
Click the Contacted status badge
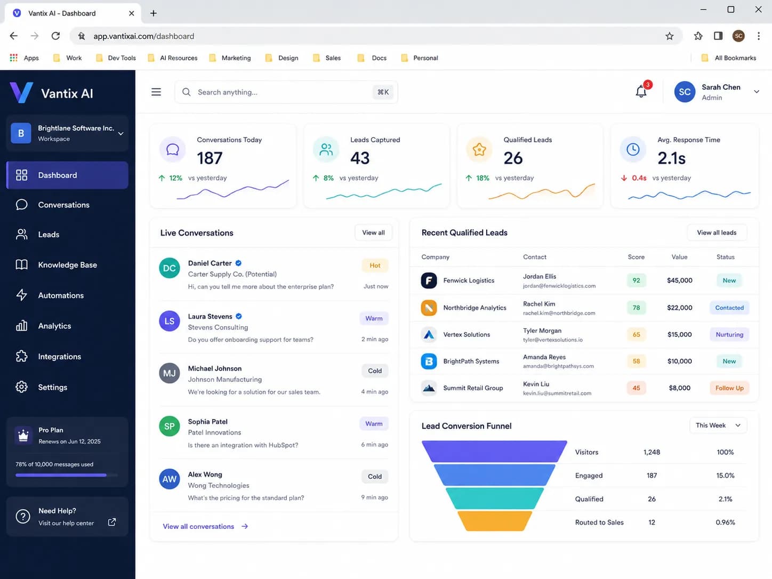tap(729, 308)
